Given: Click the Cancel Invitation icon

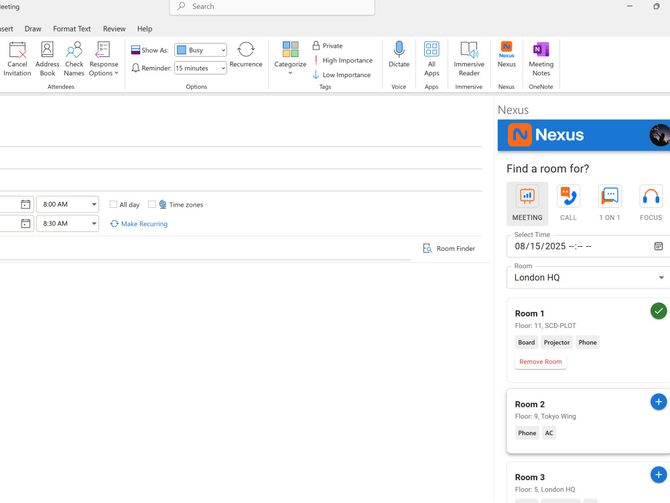Looking at the screenshot, I should coord(17,59).
